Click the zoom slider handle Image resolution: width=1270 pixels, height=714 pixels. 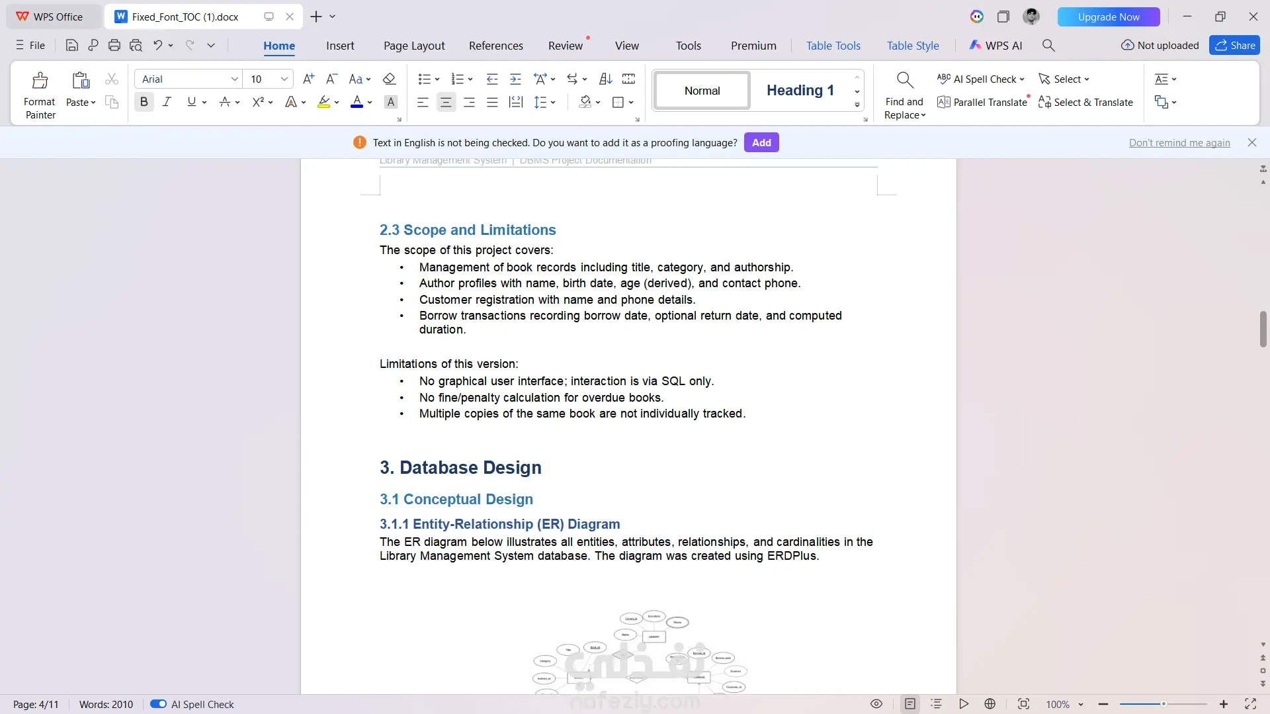(1164, 704)
